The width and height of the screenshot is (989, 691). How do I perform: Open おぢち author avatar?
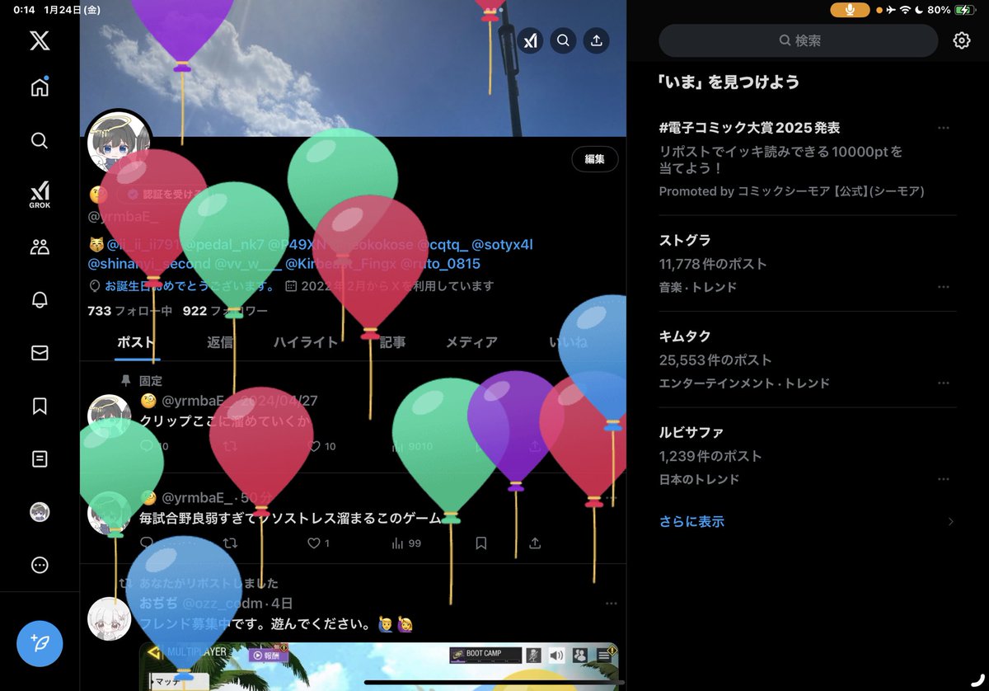pos(110,618)
